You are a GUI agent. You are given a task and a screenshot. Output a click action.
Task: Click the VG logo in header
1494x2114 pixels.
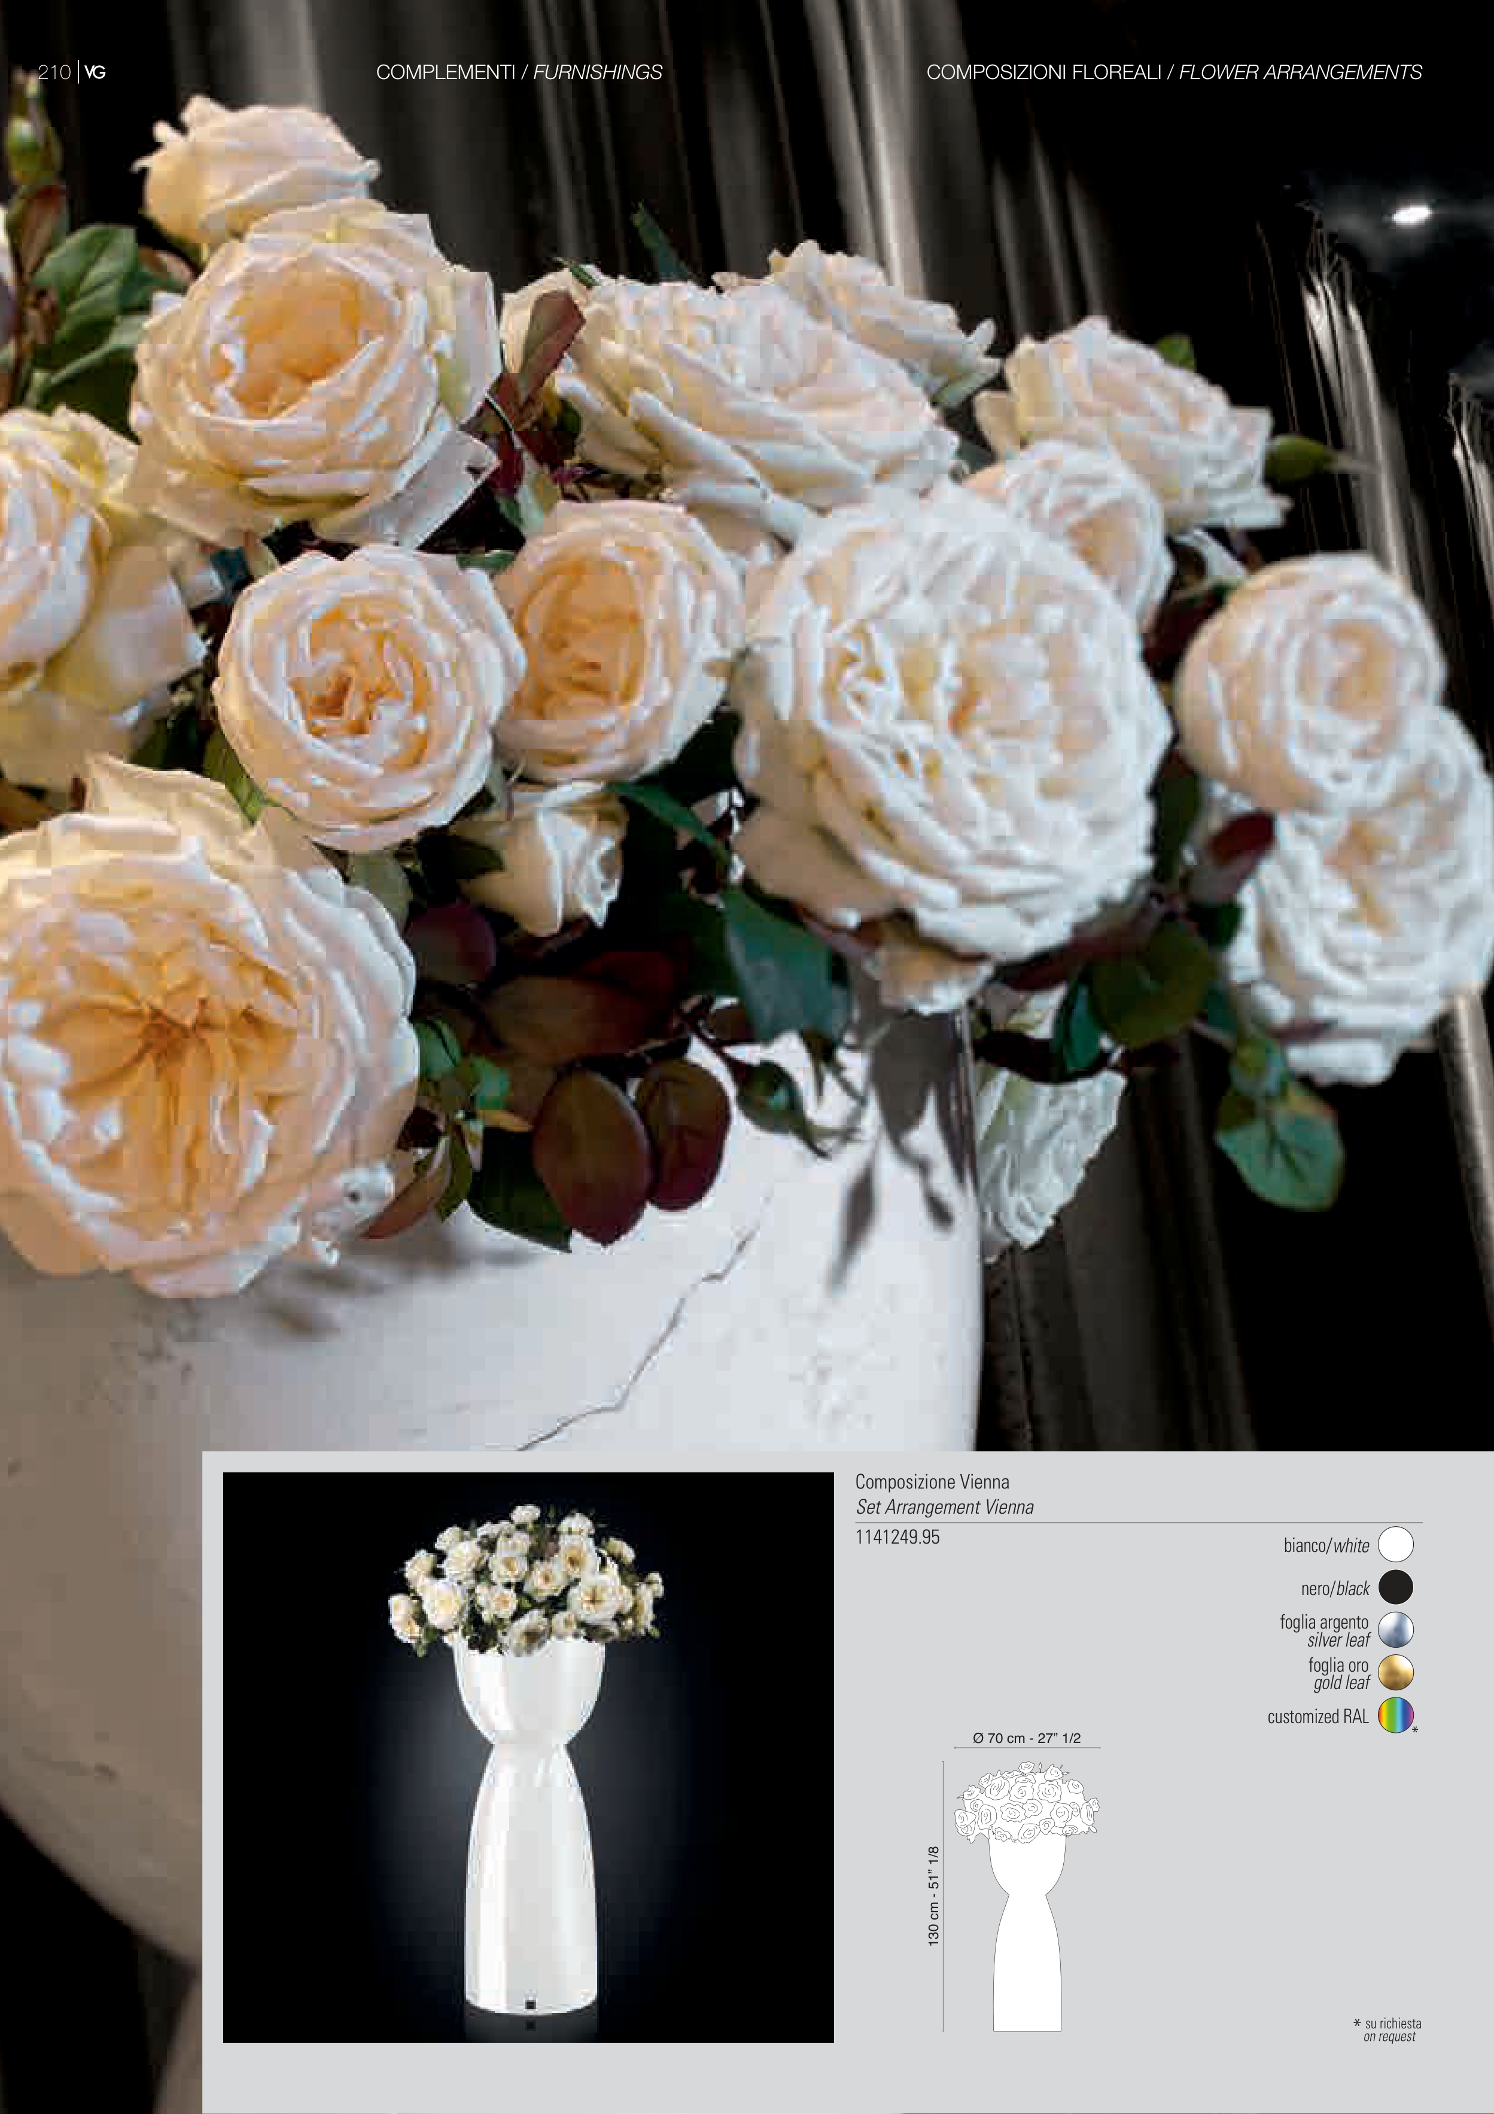tap(95, 73)
